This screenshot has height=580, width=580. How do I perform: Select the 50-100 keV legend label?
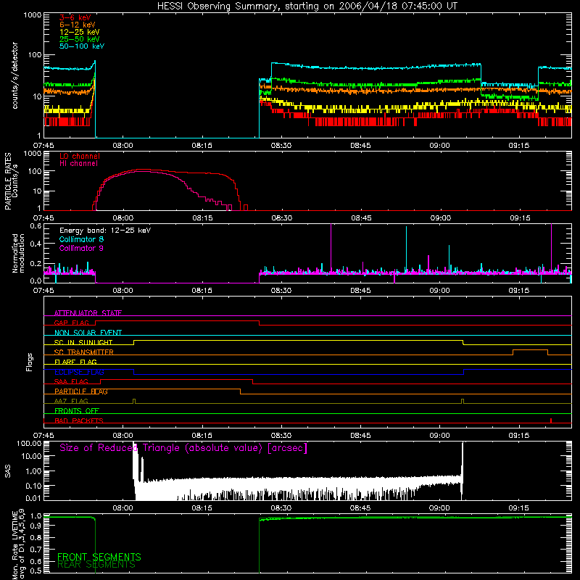click(82, 46)
